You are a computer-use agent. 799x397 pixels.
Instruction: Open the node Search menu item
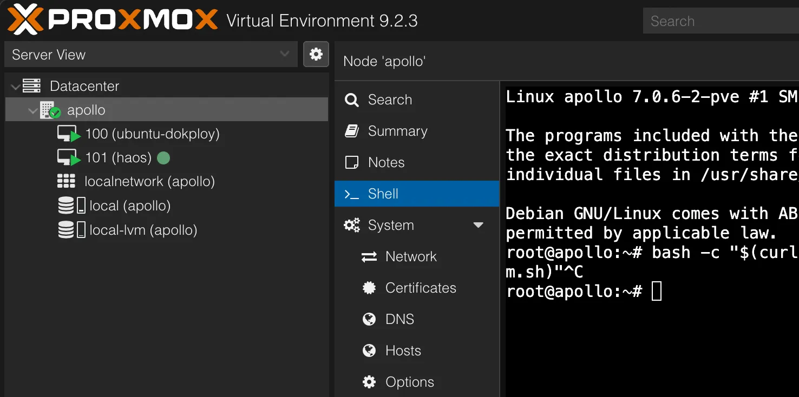click(417, 100)
